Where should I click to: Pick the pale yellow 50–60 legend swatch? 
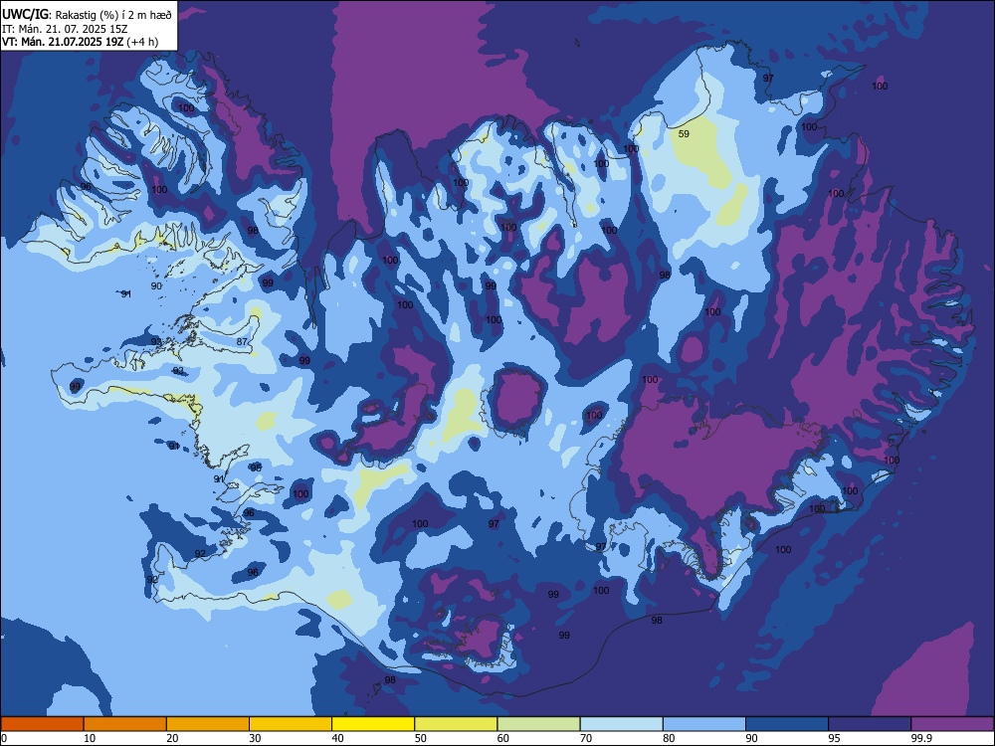point(456,724)
